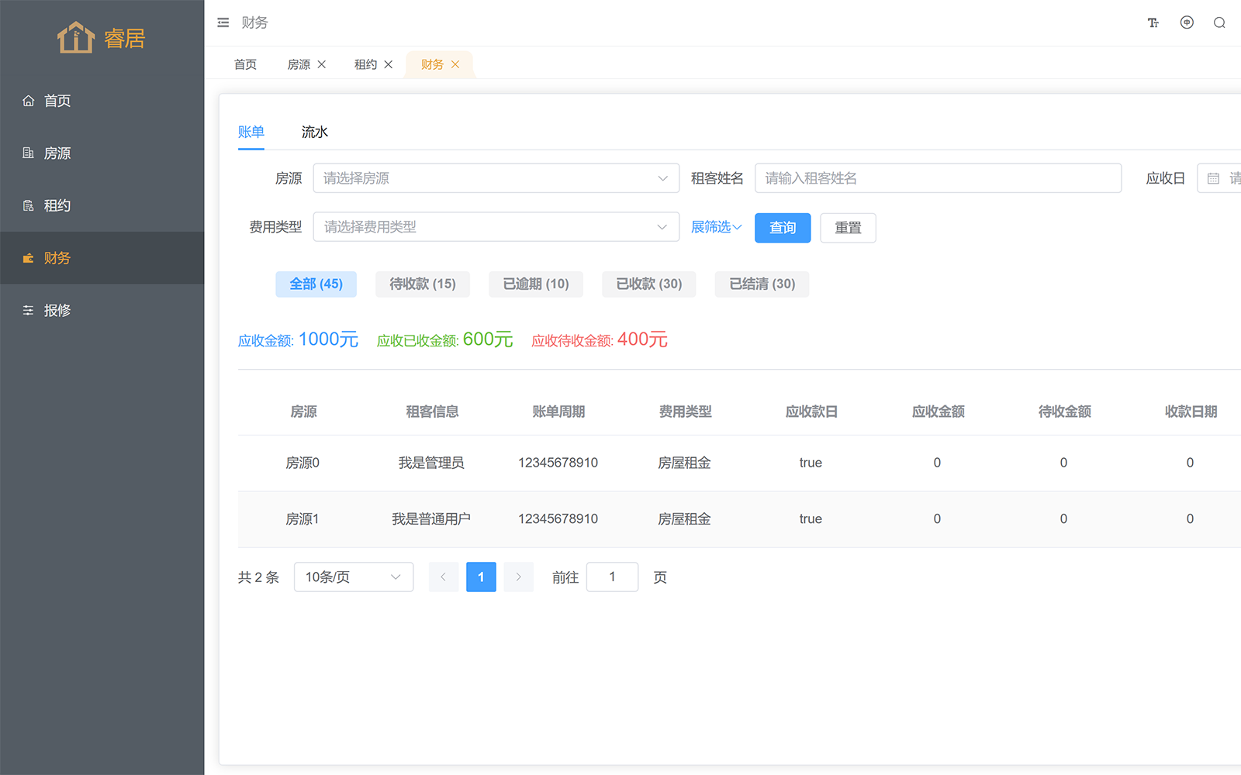Select the 已结清 (30) filter

click(762, 284)
